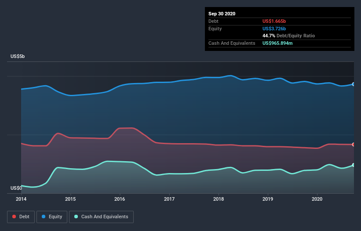Toggle the Debt series legend button

coord(21,217)
